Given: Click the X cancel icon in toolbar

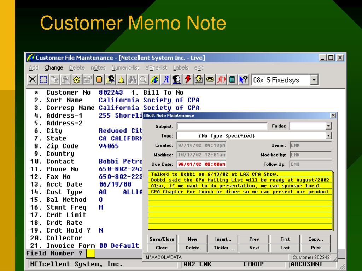Looking at the screenshot, I should pos(32,79).
